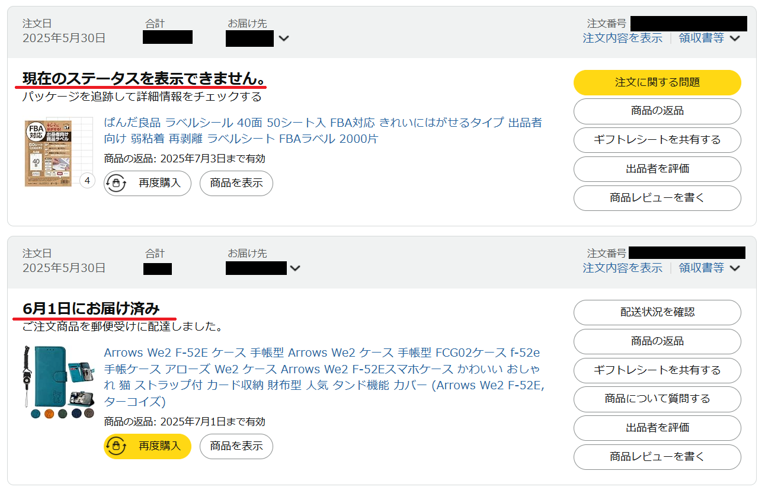The height and width of the screenshot is (490, 765).
Task: Open the 領収書等 dropdown in second order
Action: 709,268
